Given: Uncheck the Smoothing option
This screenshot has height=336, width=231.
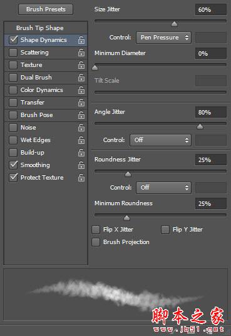Looking at the screenshot, I should (x=13, y=165).
